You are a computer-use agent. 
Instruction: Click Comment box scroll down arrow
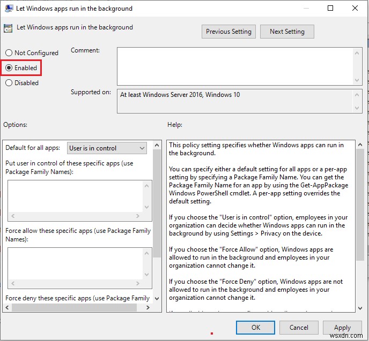click(357, 80)
